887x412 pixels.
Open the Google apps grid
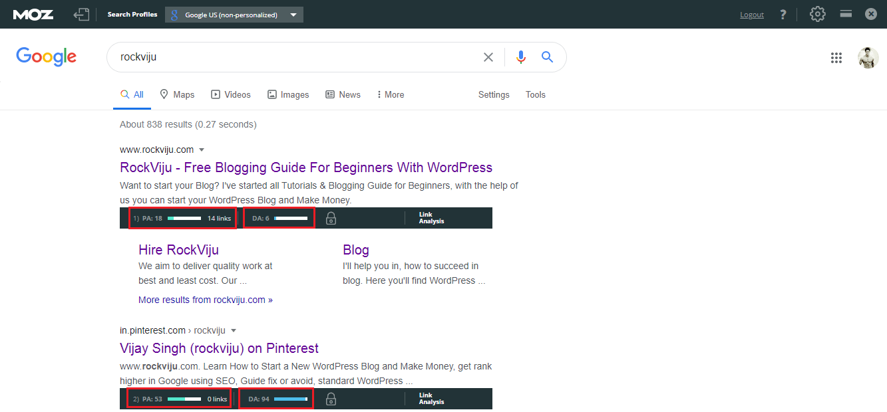[836, 58]
